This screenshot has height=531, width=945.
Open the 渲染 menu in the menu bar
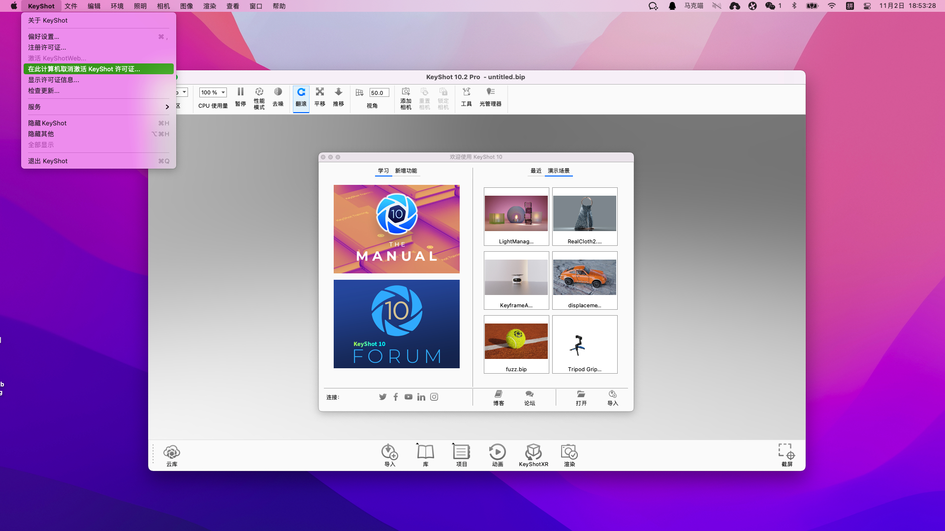(x=210, y=6)
